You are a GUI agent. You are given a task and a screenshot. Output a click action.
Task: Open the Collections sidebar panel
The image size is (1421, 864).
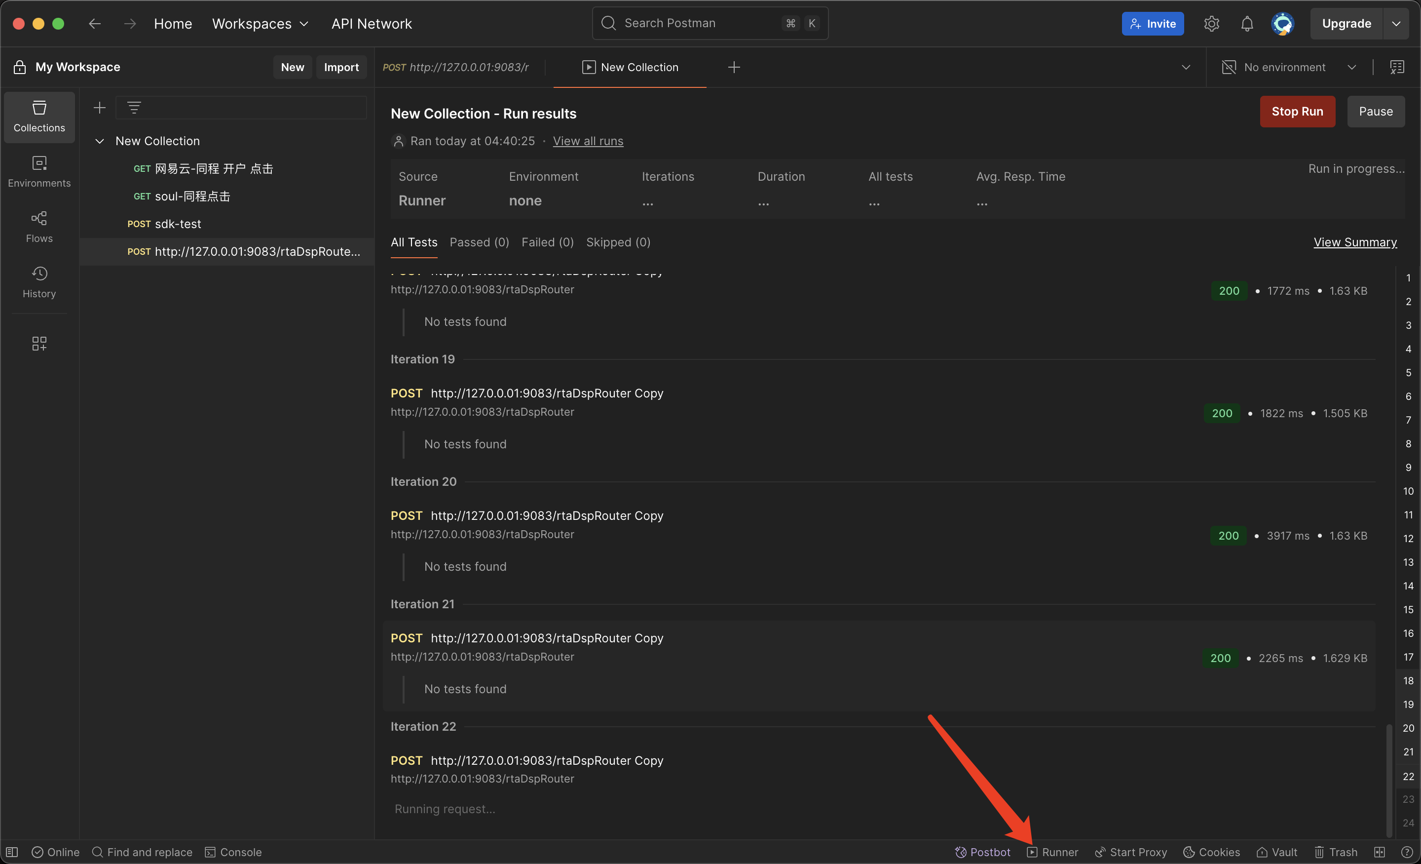[x=39, y=117]
